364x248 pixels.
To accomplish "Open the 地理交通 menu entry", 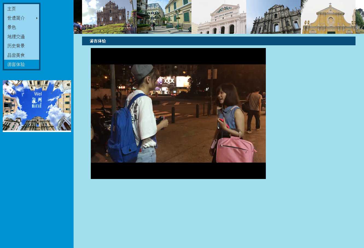I will click(x=16, y=37).
